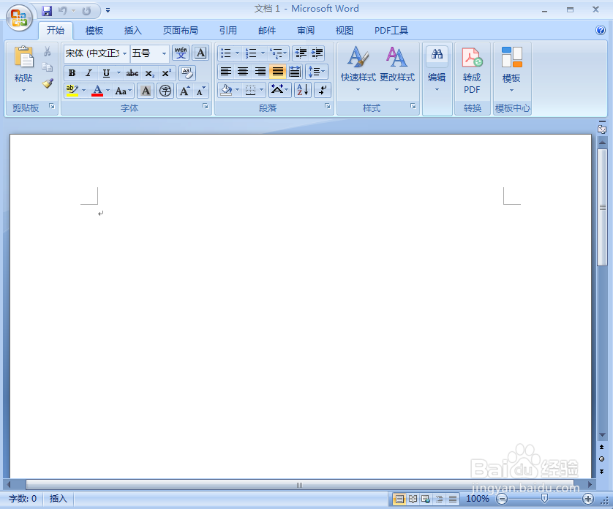Click the vertical scrollbar thumb
613x509 pixels.
(x=603, y=208)
